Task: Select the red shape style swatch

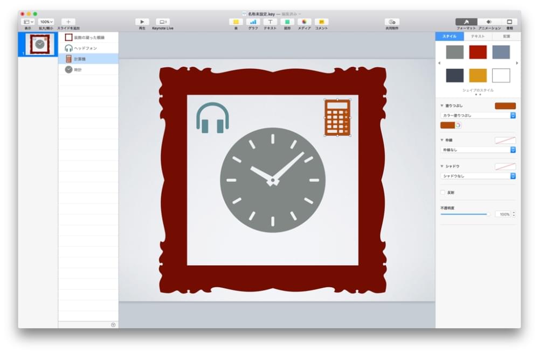Action: point(478,52)
